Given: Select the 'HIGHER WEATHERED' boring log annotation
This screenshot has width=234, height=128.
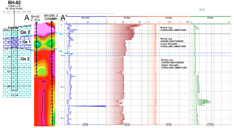Looking at the screenshot, I should pyautogui.click(x=172, y=41).
